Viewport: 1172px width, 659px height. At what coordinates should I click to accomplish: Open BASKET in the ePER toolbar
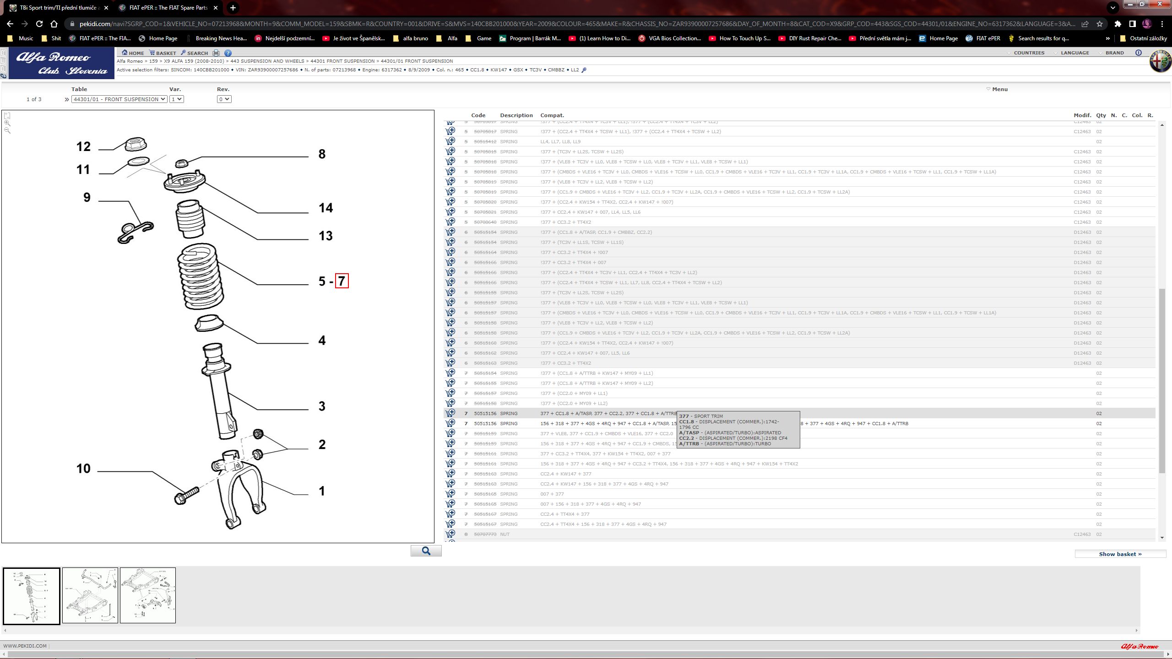point(163,53)
